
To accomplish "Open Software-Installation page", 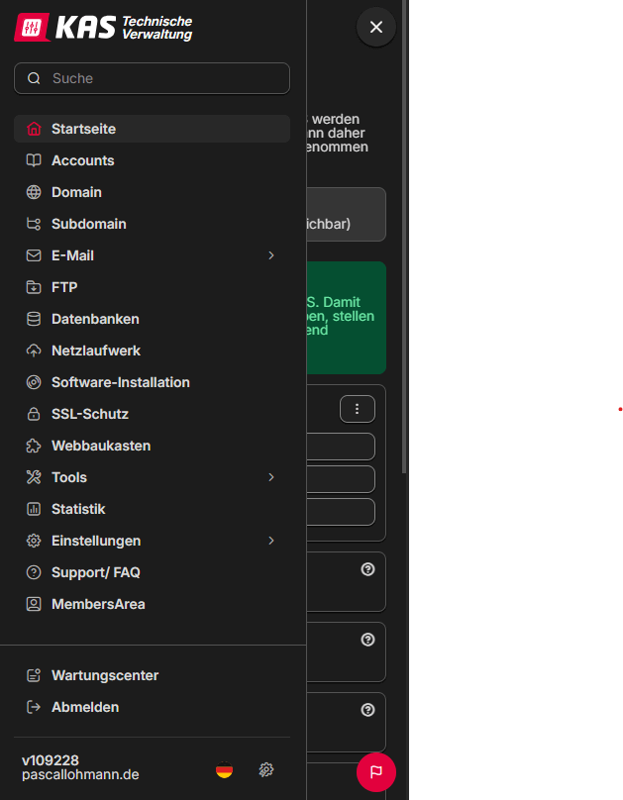I will point(153,382).
